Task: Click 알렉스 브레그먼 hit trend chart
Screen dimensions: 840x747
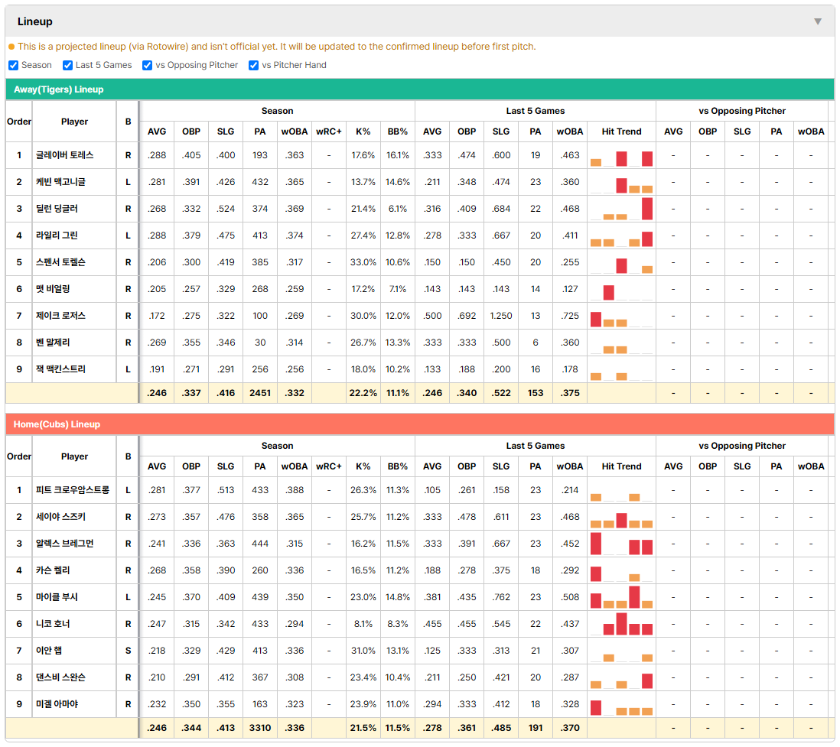Action: click(x=621, y=544)
